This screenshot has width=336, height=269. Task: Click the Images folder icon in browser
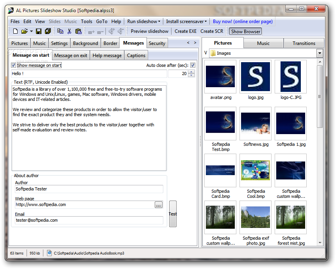pyautogui.click(x=213, y=53)
